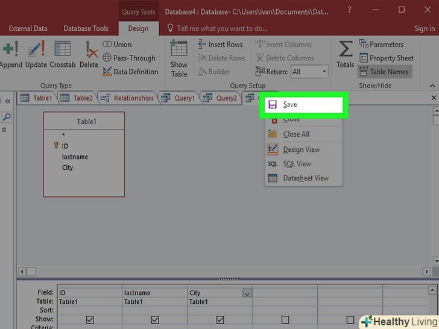Open the Property Sheet pane
Image resolution: width=439 pixels, height=329 pixels.
click(x=386, y=58)
